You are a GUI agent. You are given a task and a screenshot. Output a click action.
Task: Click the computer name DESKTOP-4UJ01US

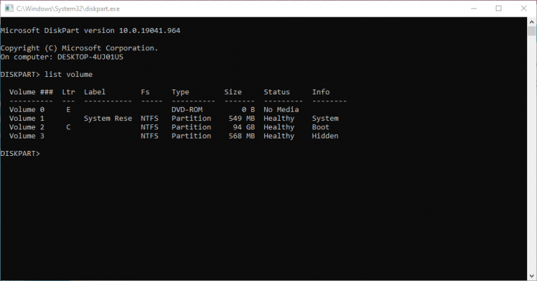[90, 57]
